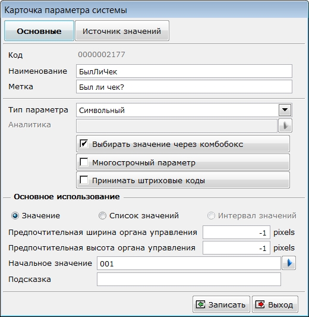
Task: Click the Выход button to exit
Action: [x=275, y=305]
